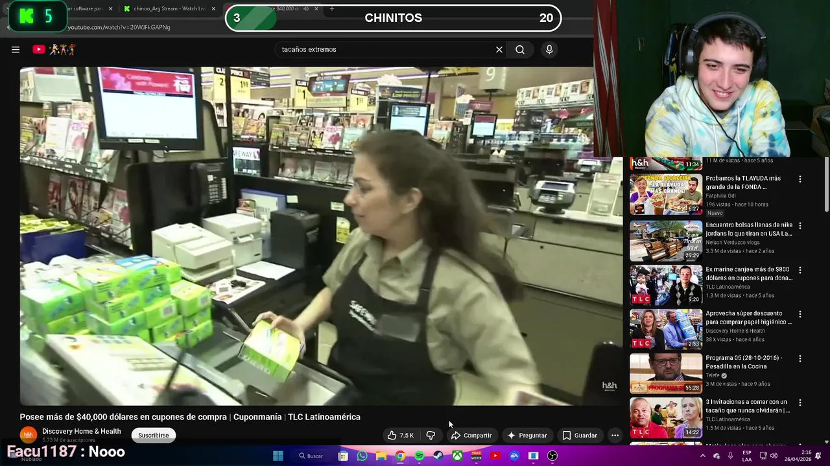Open options for the Probamos la TLAYUDA video
The image size is (830, 466).
point(800,179)
